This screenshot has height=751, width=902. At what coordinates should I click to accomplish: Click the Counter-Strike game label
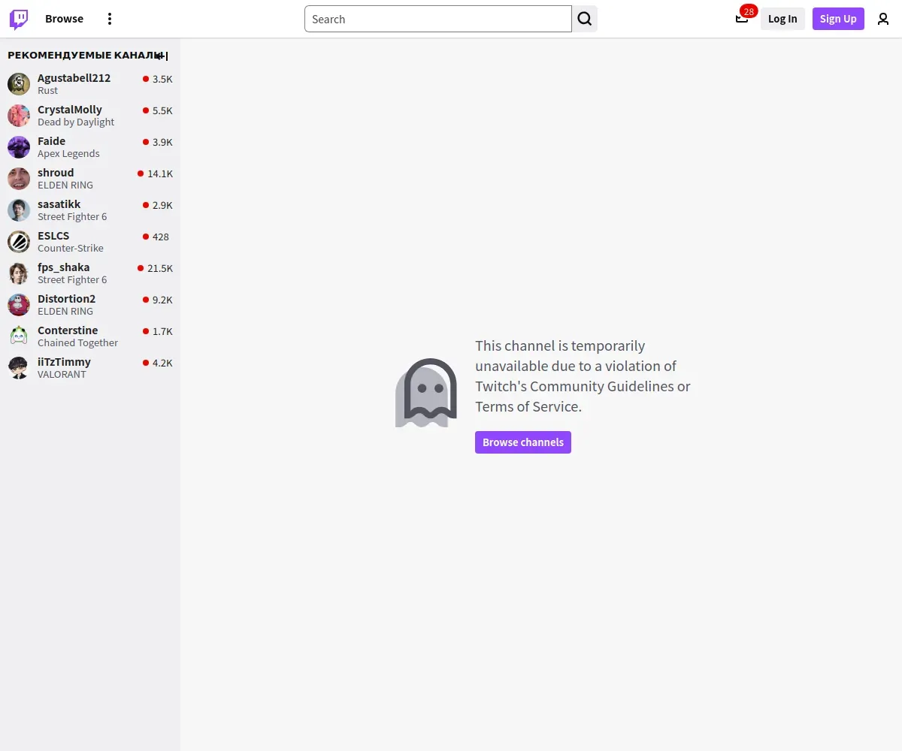(x=71, y=248)
